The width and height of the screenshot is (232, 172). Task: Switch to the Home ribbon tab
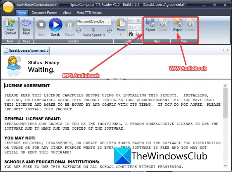click(22, 13)
